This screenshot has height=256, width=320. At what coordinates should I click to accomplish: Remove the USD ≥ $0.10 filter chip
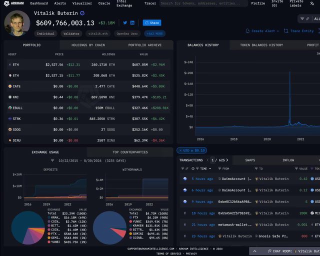(x=180, y=150)
